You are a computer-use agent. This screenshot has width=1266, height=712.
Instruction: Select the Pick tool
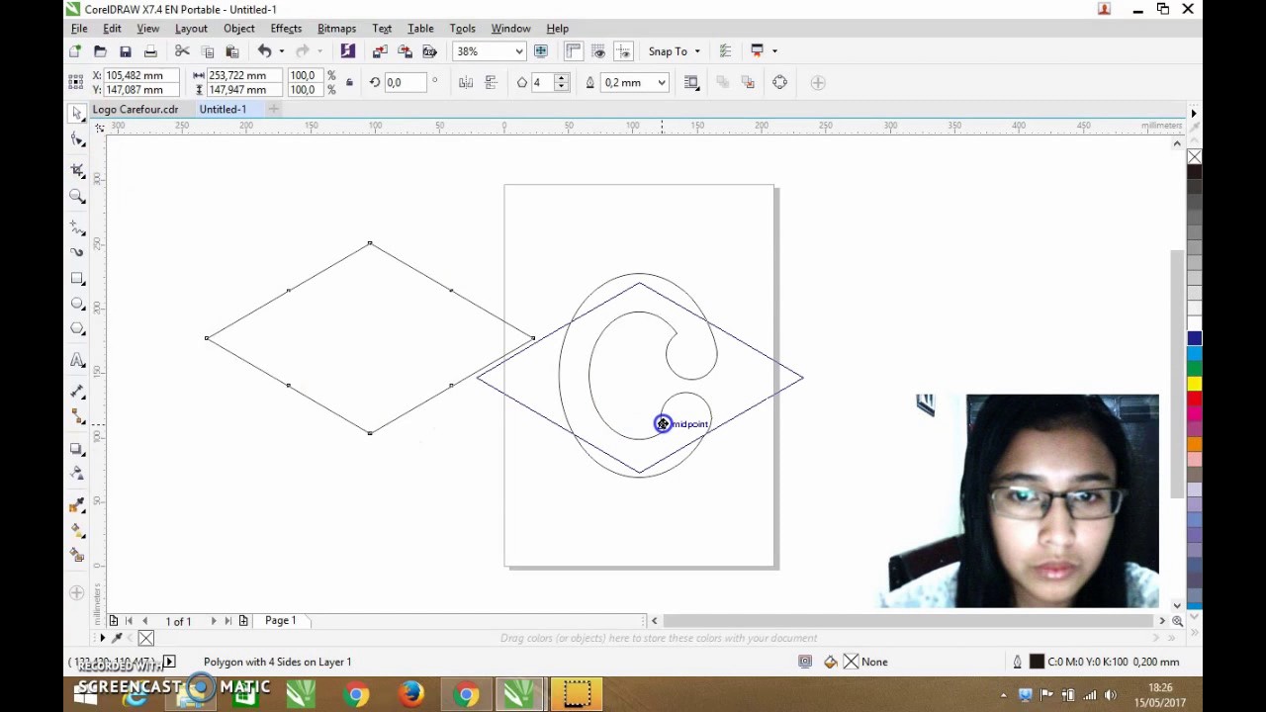[78, 114]
